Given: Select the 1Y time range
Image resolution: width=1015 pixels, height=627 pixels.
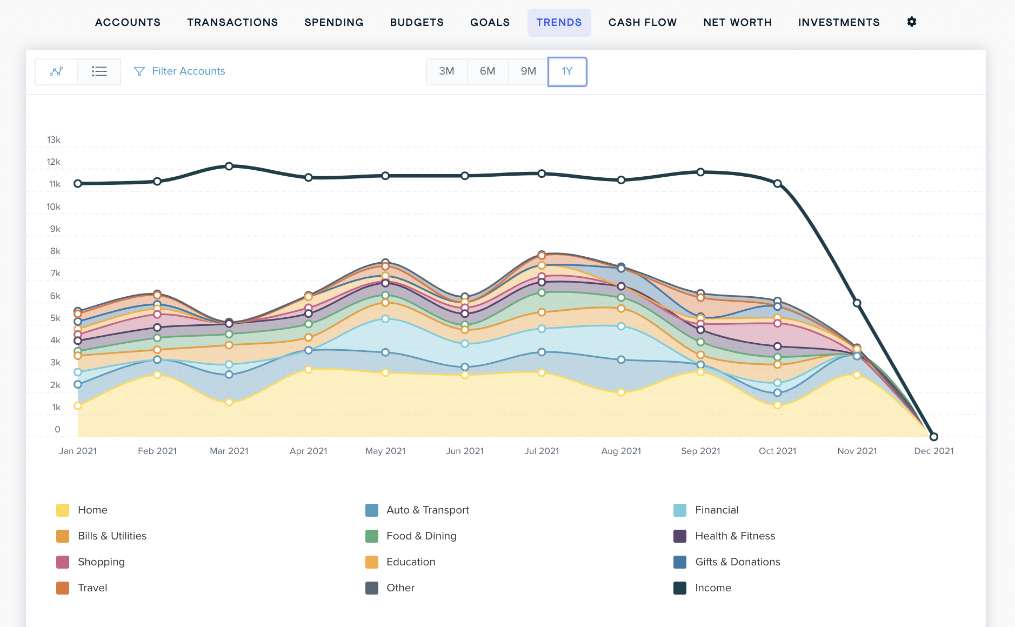Looking at the screenshot, I should pos(567,71).
